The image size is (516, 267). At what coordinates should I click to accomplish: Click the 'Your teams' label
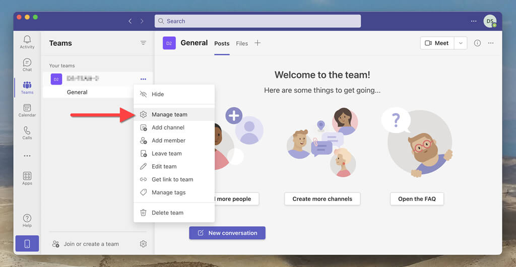[62, 66]
